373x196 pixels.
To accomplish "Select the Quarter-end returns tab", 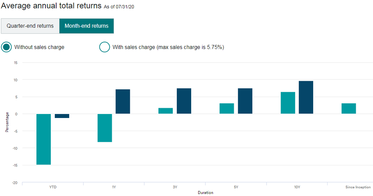I will click(x=30, y=26).
